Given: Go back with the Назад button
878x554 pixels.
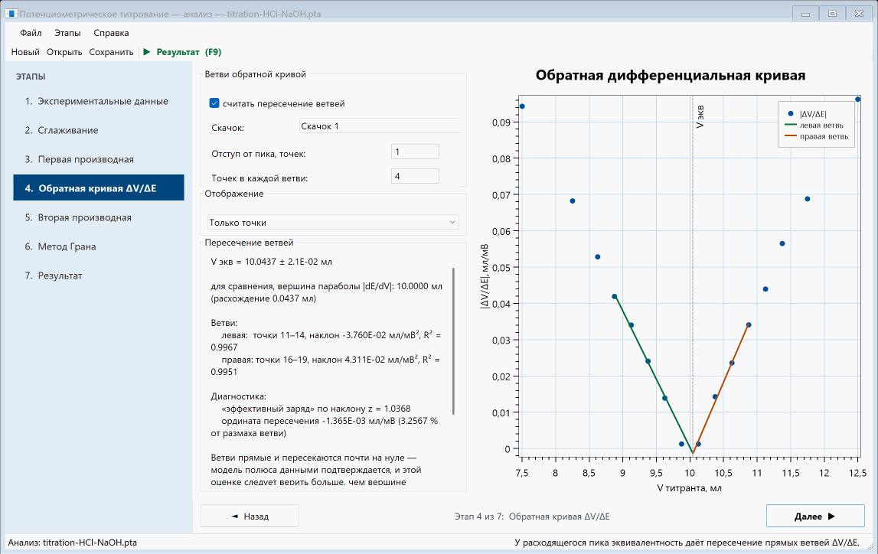Looking at the screenshot, I should click(x=250, y=516).
